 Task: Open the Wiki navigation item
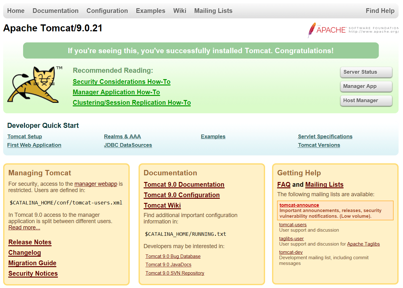point(180,11)
